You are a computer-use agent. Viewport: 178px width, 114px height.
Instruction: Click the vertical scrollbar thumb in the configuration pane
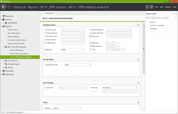point(144,49)
